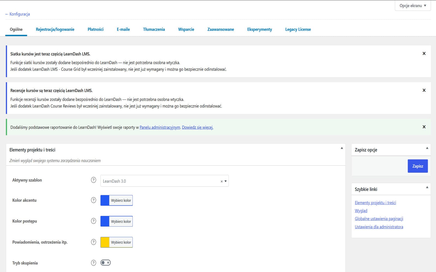
Task: Open help icon for Kolor postępu
Action: 93,221
